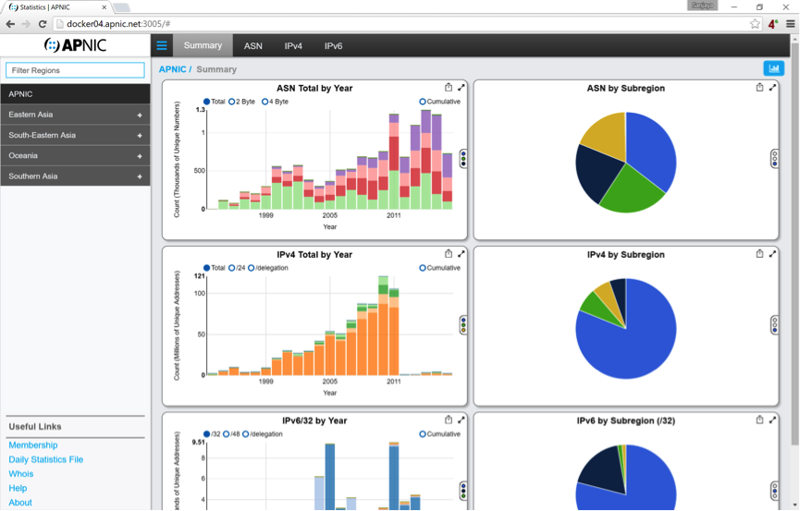Share the IPv4 by Subregion chart
Screen dimensions: 800x511
(759, 253)
